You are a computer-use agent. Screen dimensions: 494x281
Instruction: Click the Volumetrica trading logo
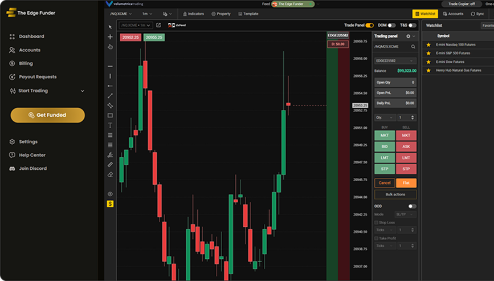pos(125,4)
